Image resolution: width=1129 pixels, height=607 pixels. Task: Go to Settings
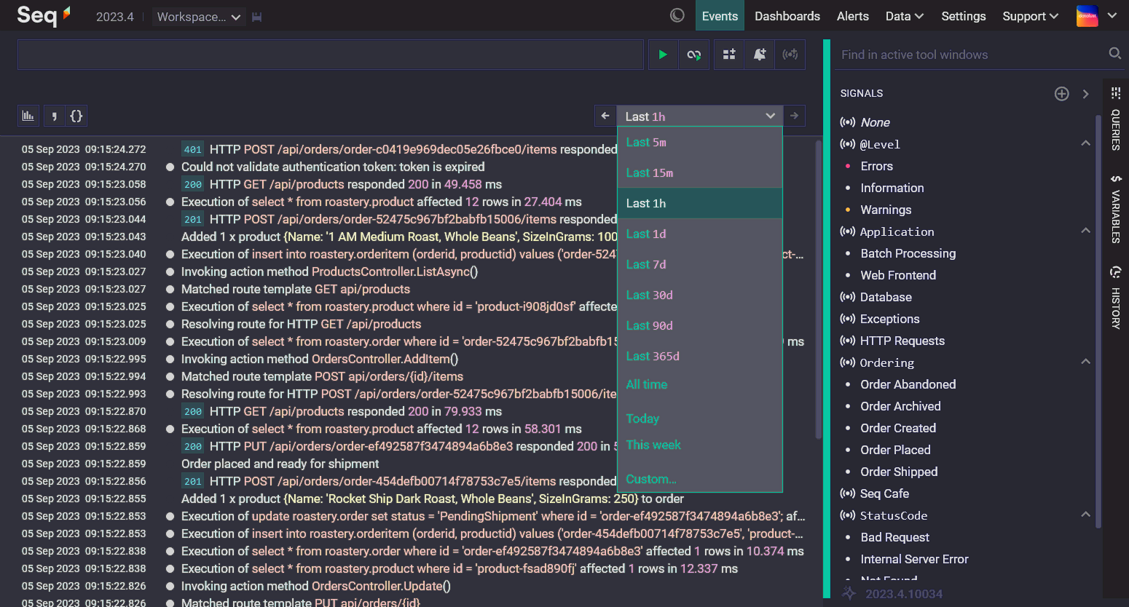(x=963, y=16)
